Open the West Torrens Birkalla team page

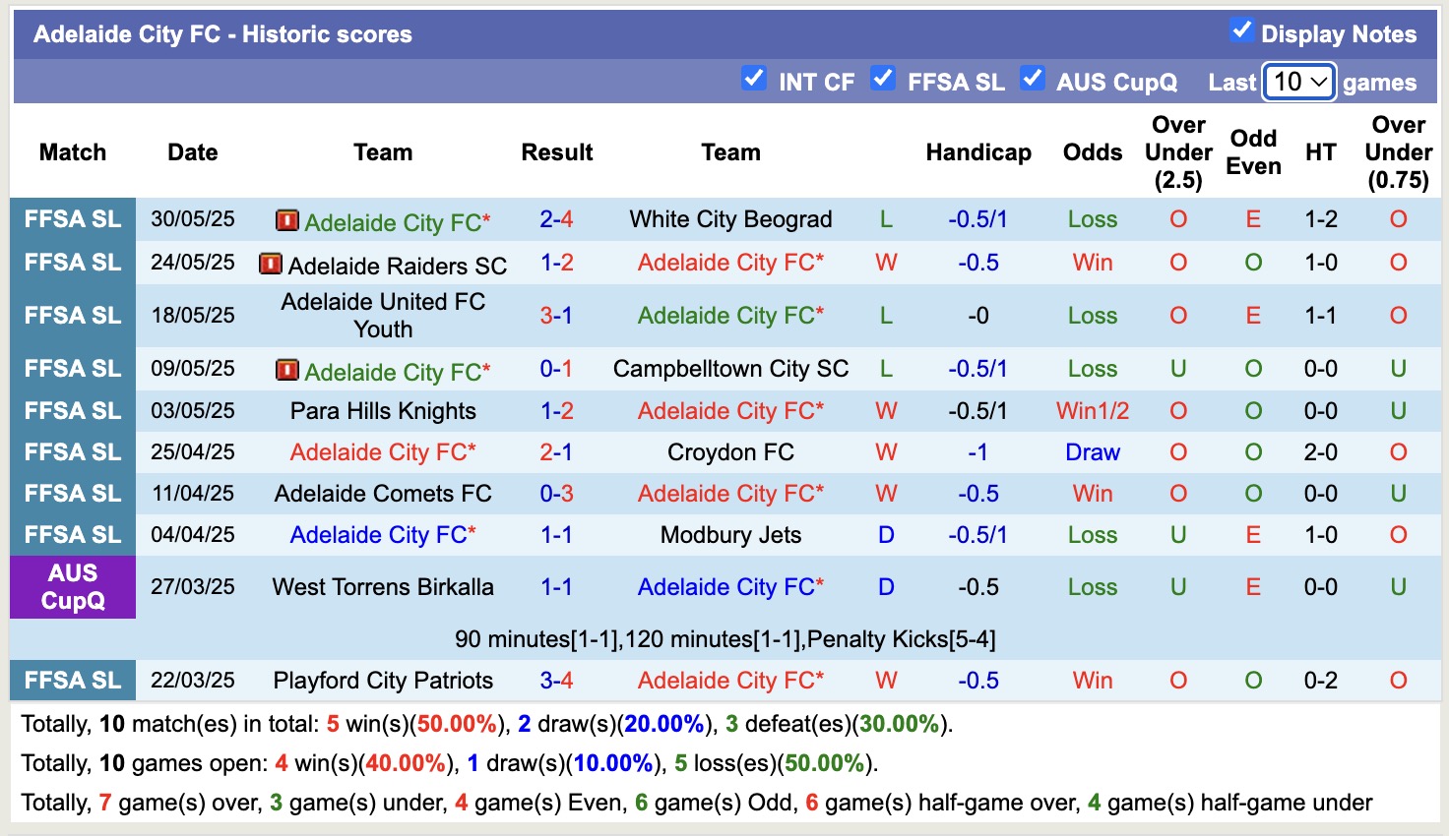coord(382,587)
